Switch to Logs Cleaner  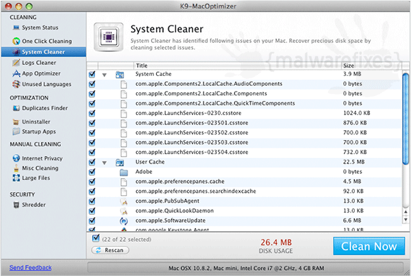pos(39,63)
